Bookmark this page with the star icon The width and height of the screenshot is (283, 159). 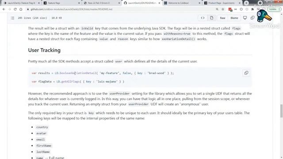pos(223,9)
